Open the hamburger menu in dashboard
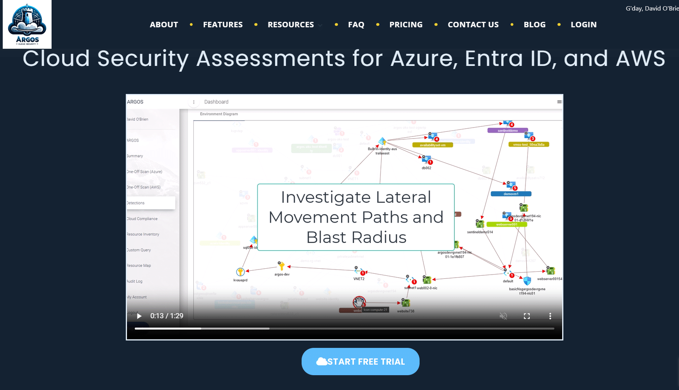The height and width of the screenshot is (390, 679). [x=559, y=102]
